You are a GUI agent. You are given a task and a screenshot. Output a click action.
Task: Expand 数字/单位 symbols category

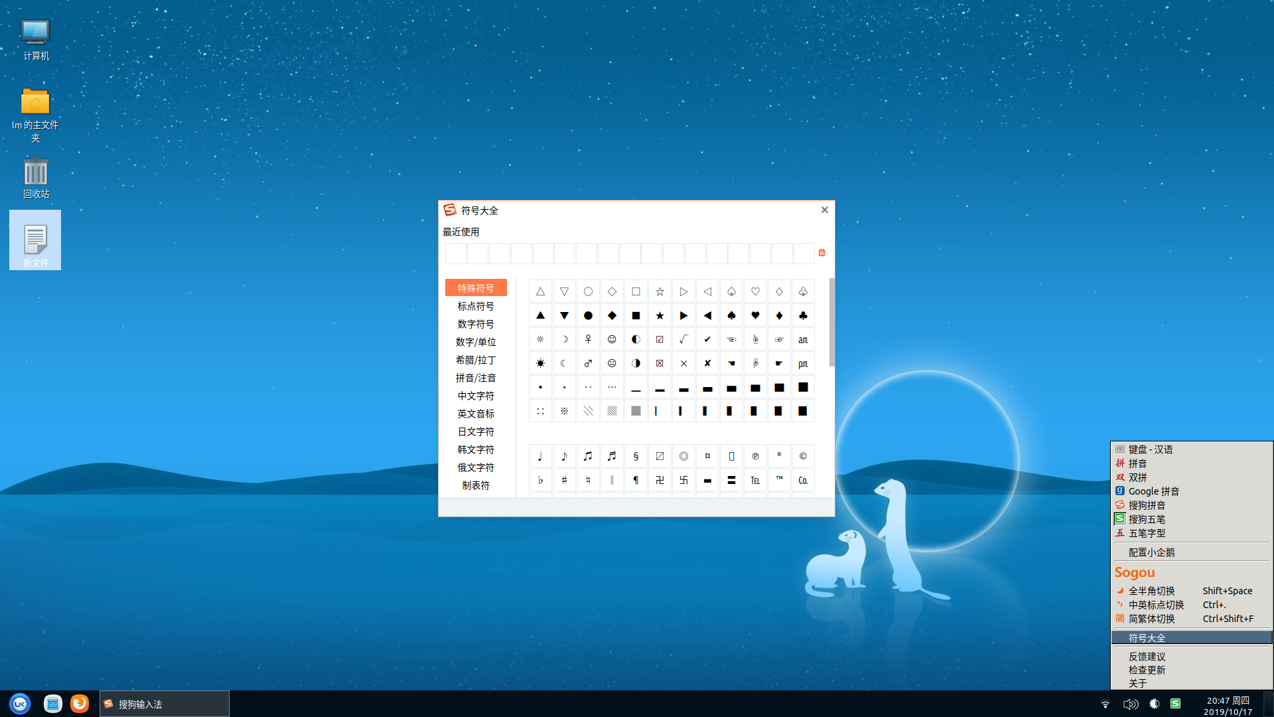pos(475,341)
